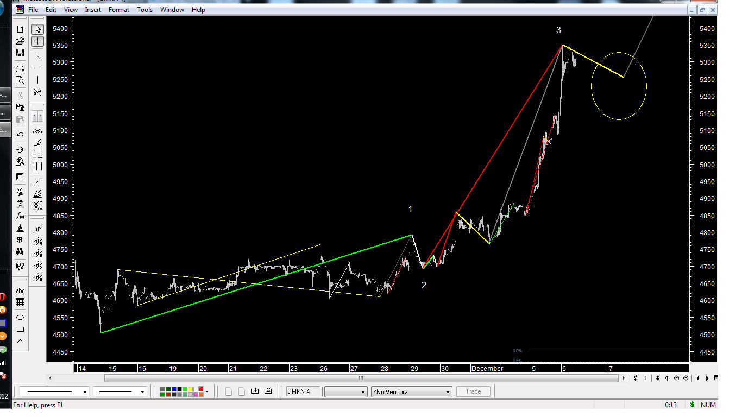Go to previous security with left triangle
This screenshot has height=417, width=742.
[698, 378]
